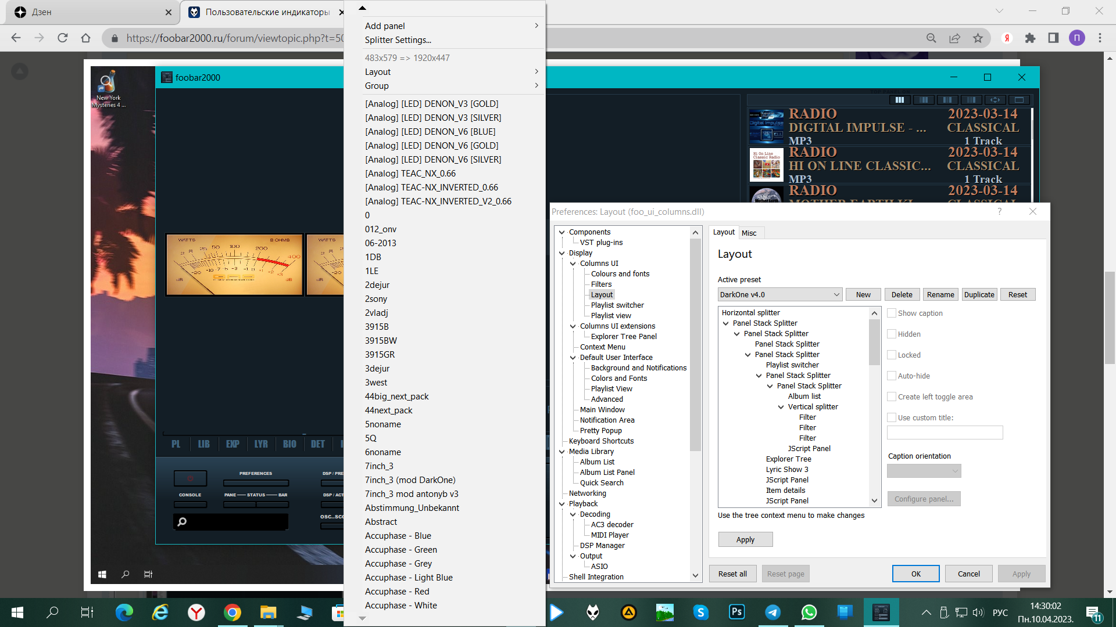Click the search magnifier in foobar skin
The width and height of the screenshot is (1116, 627).
coord(182,521)
